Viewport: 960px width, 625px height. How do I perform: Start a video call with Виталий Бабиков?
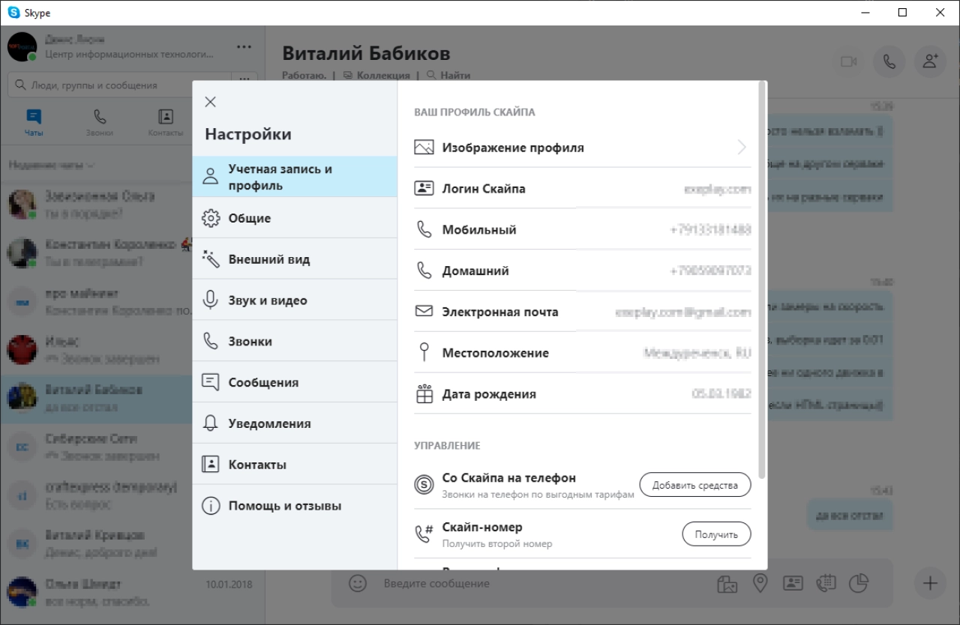[848, 61]
